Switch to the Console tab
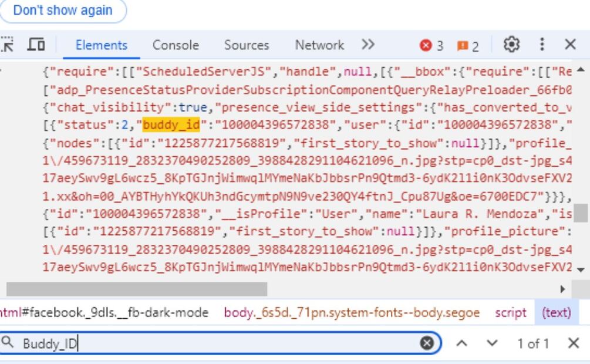 tap(176, 45)
